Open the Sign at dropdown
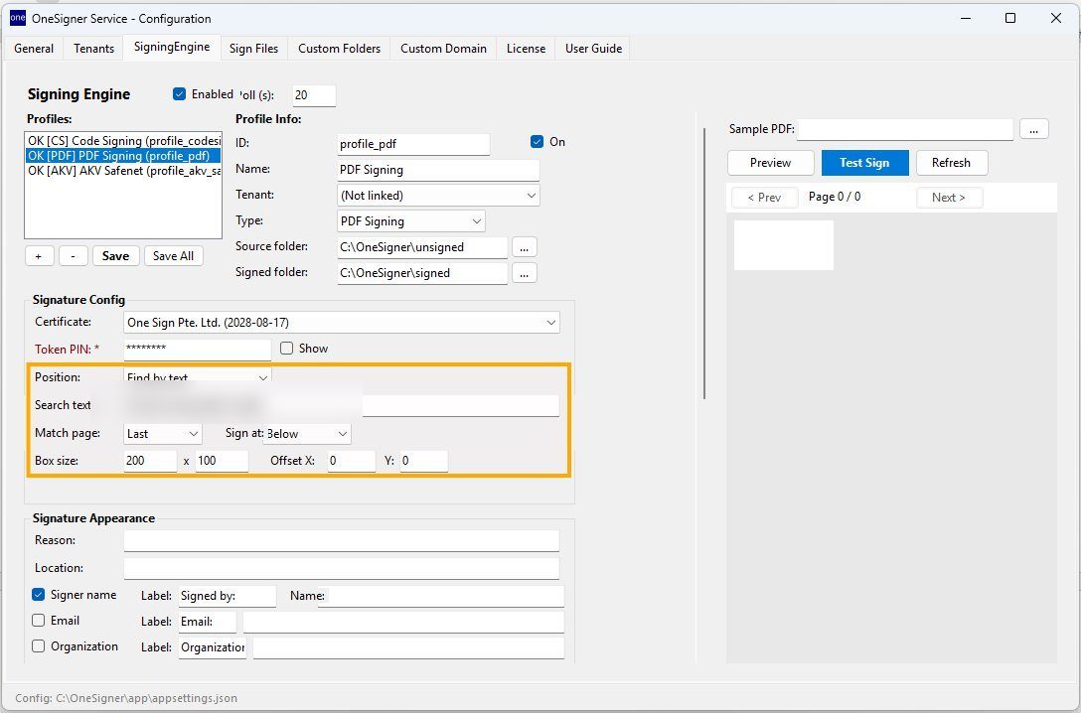 pyautogui.click(x=307, y=434)
